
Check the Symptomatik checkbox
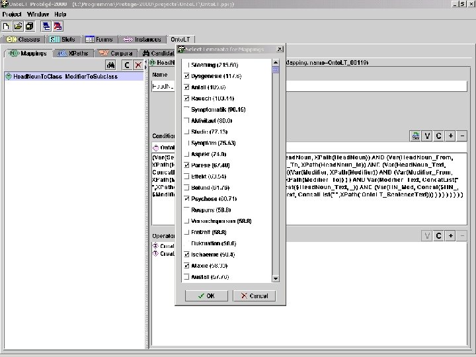coord(186,109)
